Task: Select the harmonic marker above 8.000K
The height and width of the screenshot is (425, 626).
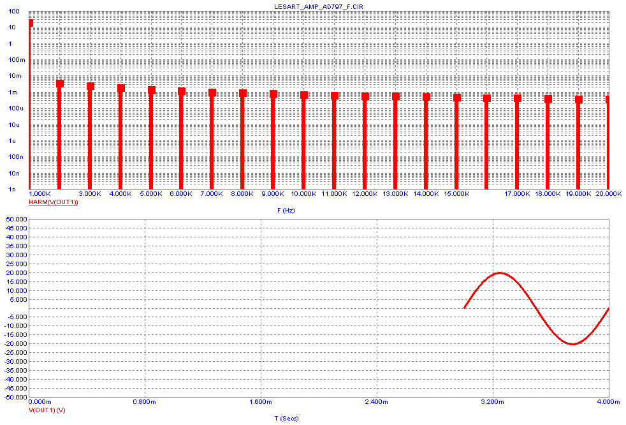Action: click(243, 93)
